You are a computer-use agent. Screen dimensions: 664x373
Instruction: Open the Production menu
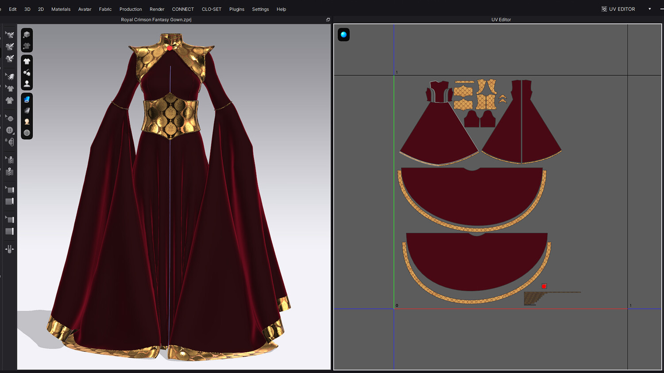pos(131,9)
